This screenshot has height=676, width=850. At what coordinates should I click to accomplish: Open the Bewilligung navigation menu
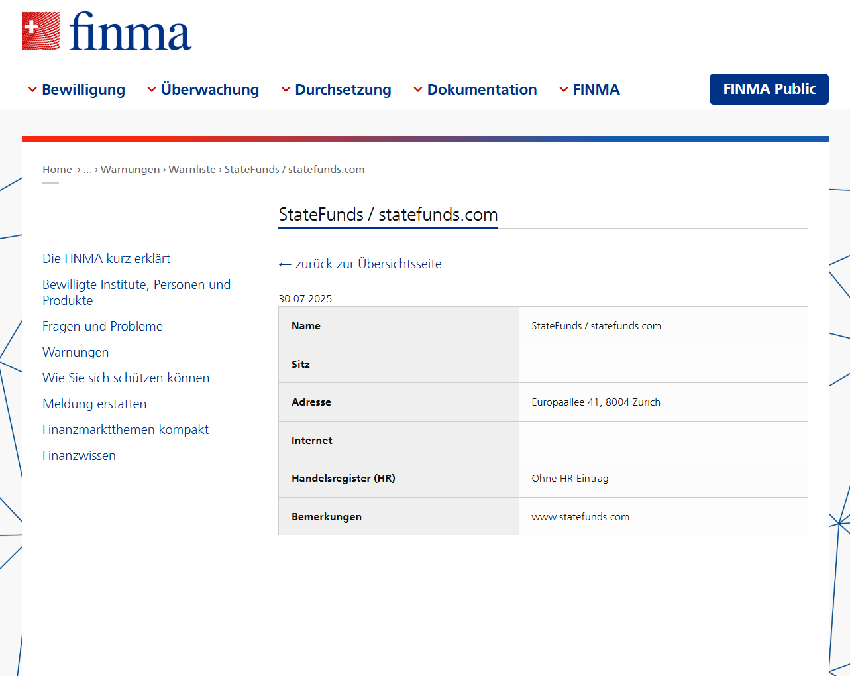(83, 89)
